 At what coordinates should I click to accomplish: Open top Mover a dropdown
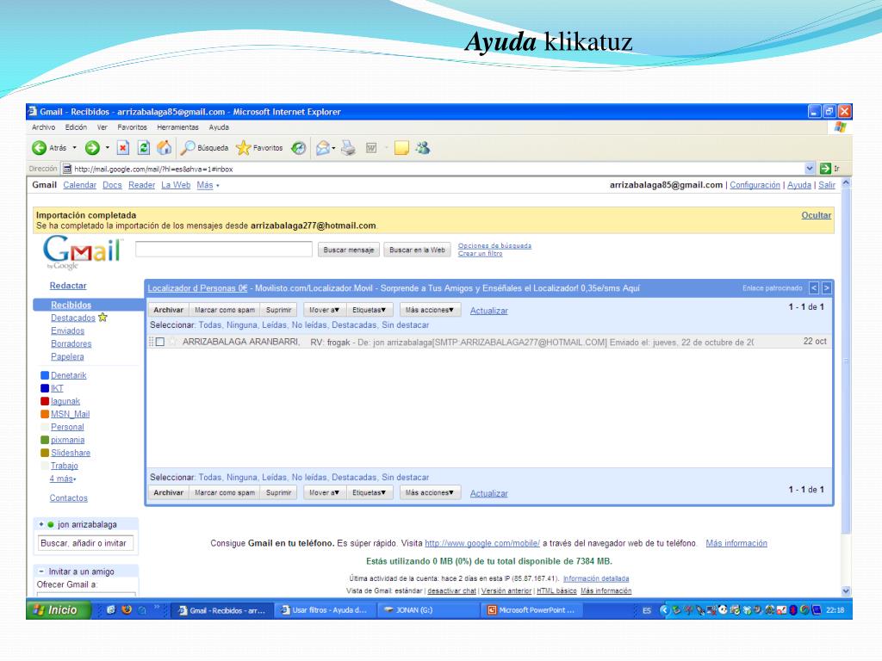324,310
